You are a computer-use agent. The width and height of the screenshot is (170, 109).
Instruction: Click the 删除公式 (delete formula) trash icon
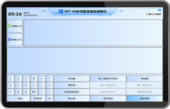(9, 40)
